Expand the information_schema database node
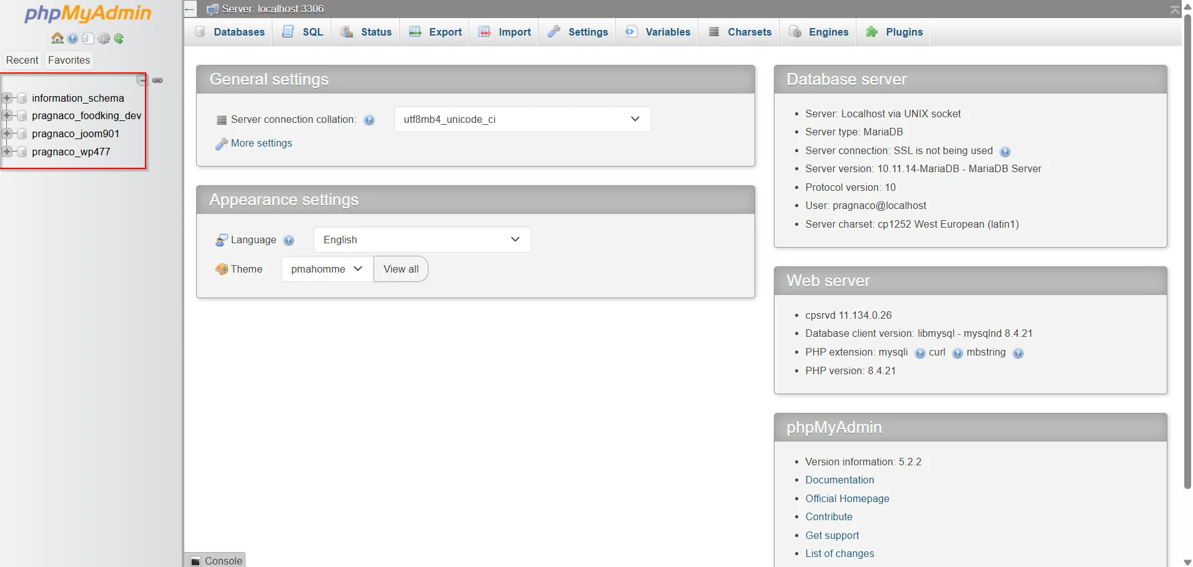The image size is (1193, 567). 7,98
